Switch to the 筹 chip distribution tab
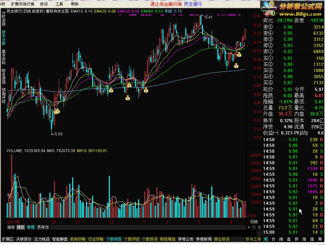 pyautogui.click(x=320, y=239)
